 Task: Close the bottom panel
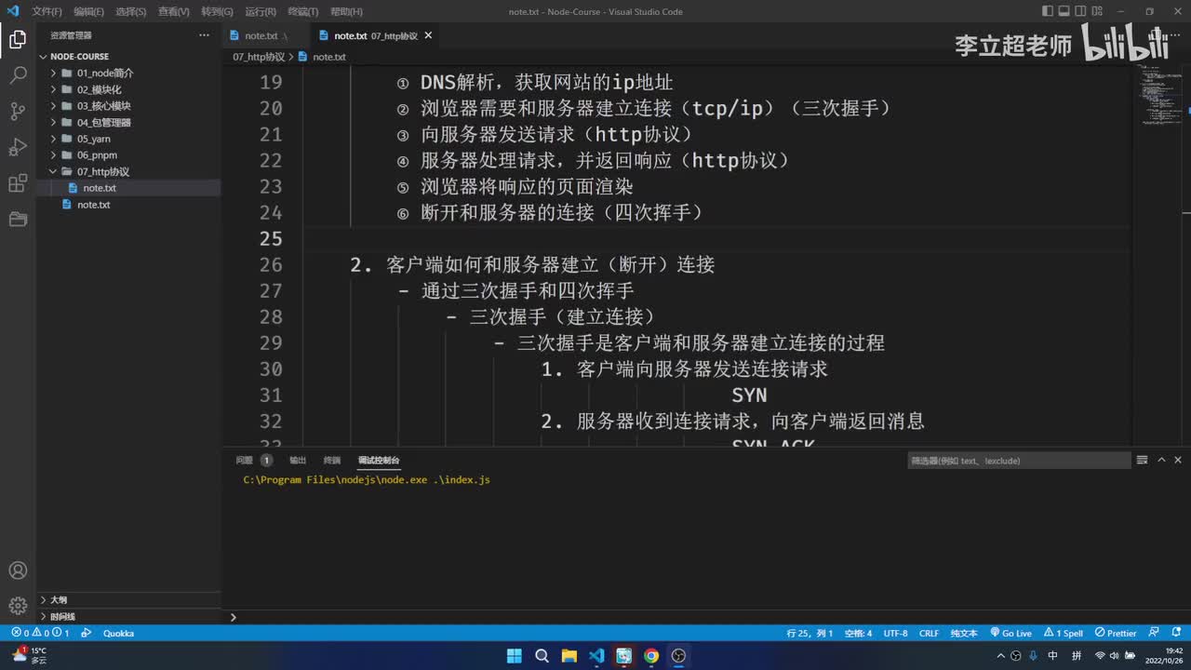1178,460
